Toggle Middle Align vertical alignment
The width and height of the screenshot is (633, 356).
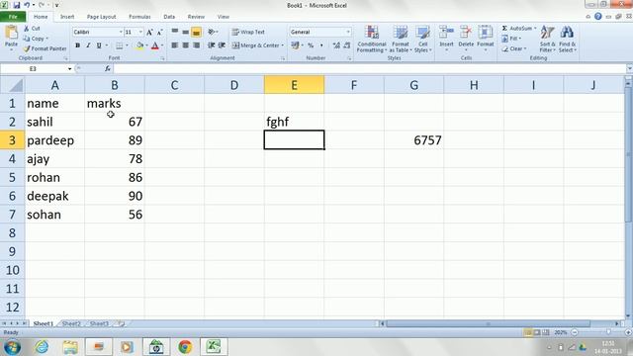(x=185, y=32)
